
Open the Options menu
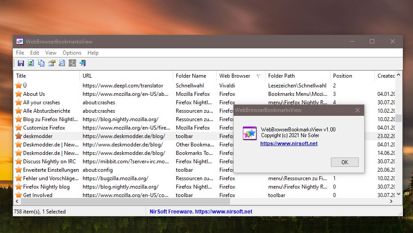pyautogui.click(x=72, y=53)
